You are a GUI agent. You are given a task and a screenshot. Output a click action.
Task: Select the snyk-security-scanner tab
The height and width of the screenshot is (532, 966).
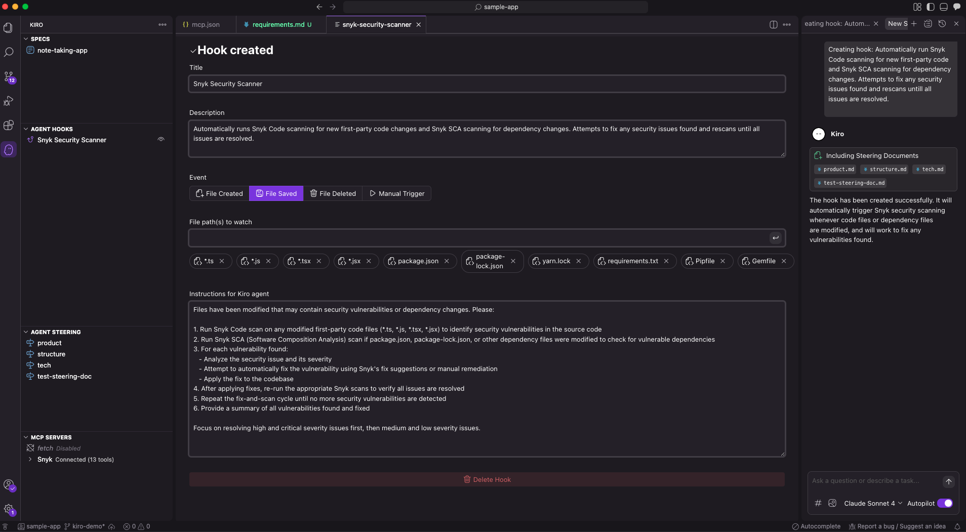pos(377,24)
